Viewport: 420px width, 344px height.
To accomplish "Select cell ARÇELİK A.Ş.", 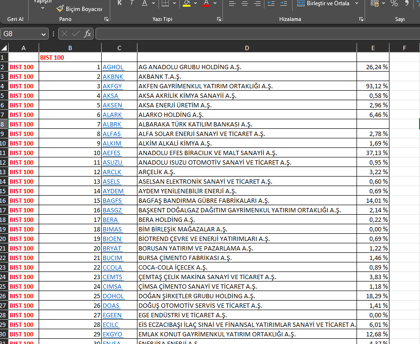I will (247, 172).
